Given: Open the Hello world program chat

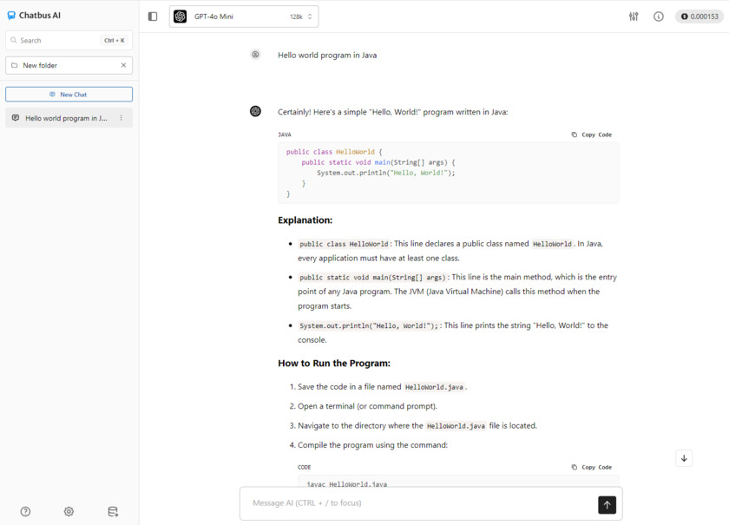Looking at the screenshot, I should tap(64, 118).
